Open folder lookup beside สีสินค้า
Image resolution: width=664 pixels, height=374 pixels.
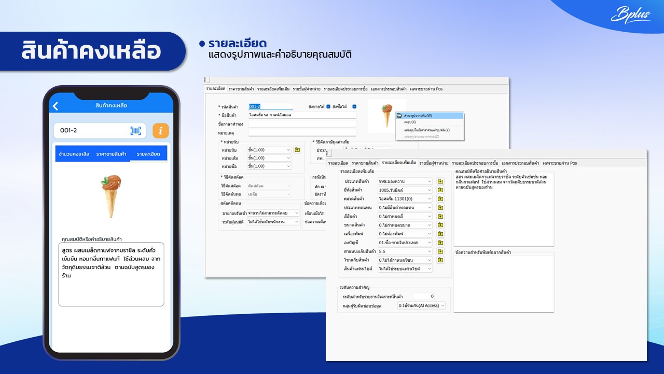(x=440, y=216)
